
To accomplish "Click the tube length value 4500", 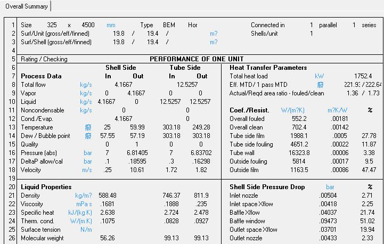I will [88, 25].
